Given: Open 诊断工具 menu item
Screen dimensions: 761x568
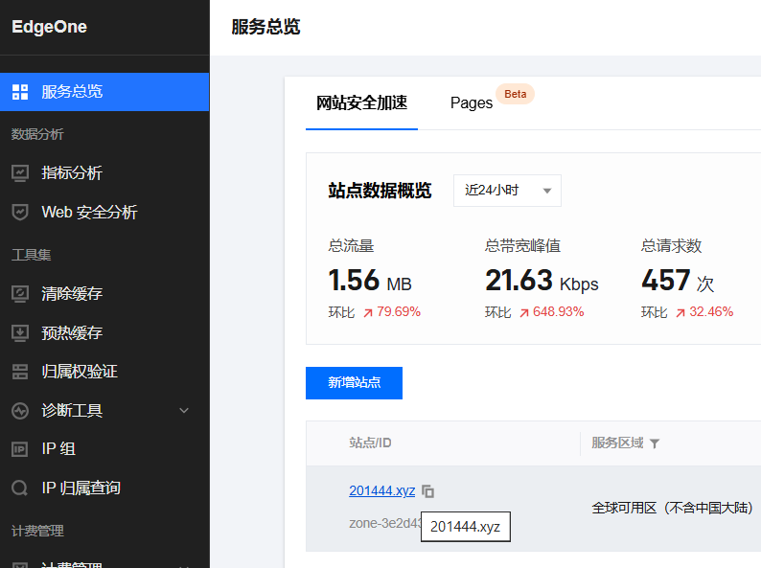Looking at the screenshot, I should (x=72, y=411).
